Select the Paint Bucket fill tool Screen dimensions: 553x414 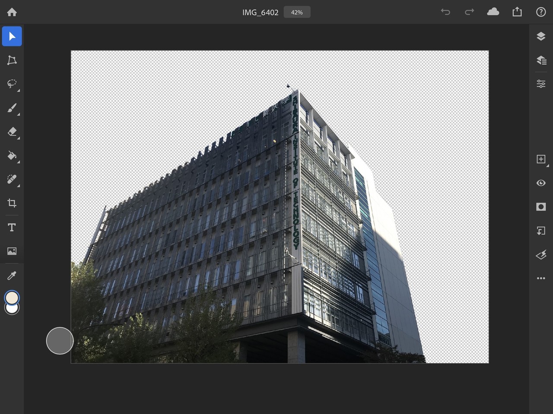coord(12,155)
